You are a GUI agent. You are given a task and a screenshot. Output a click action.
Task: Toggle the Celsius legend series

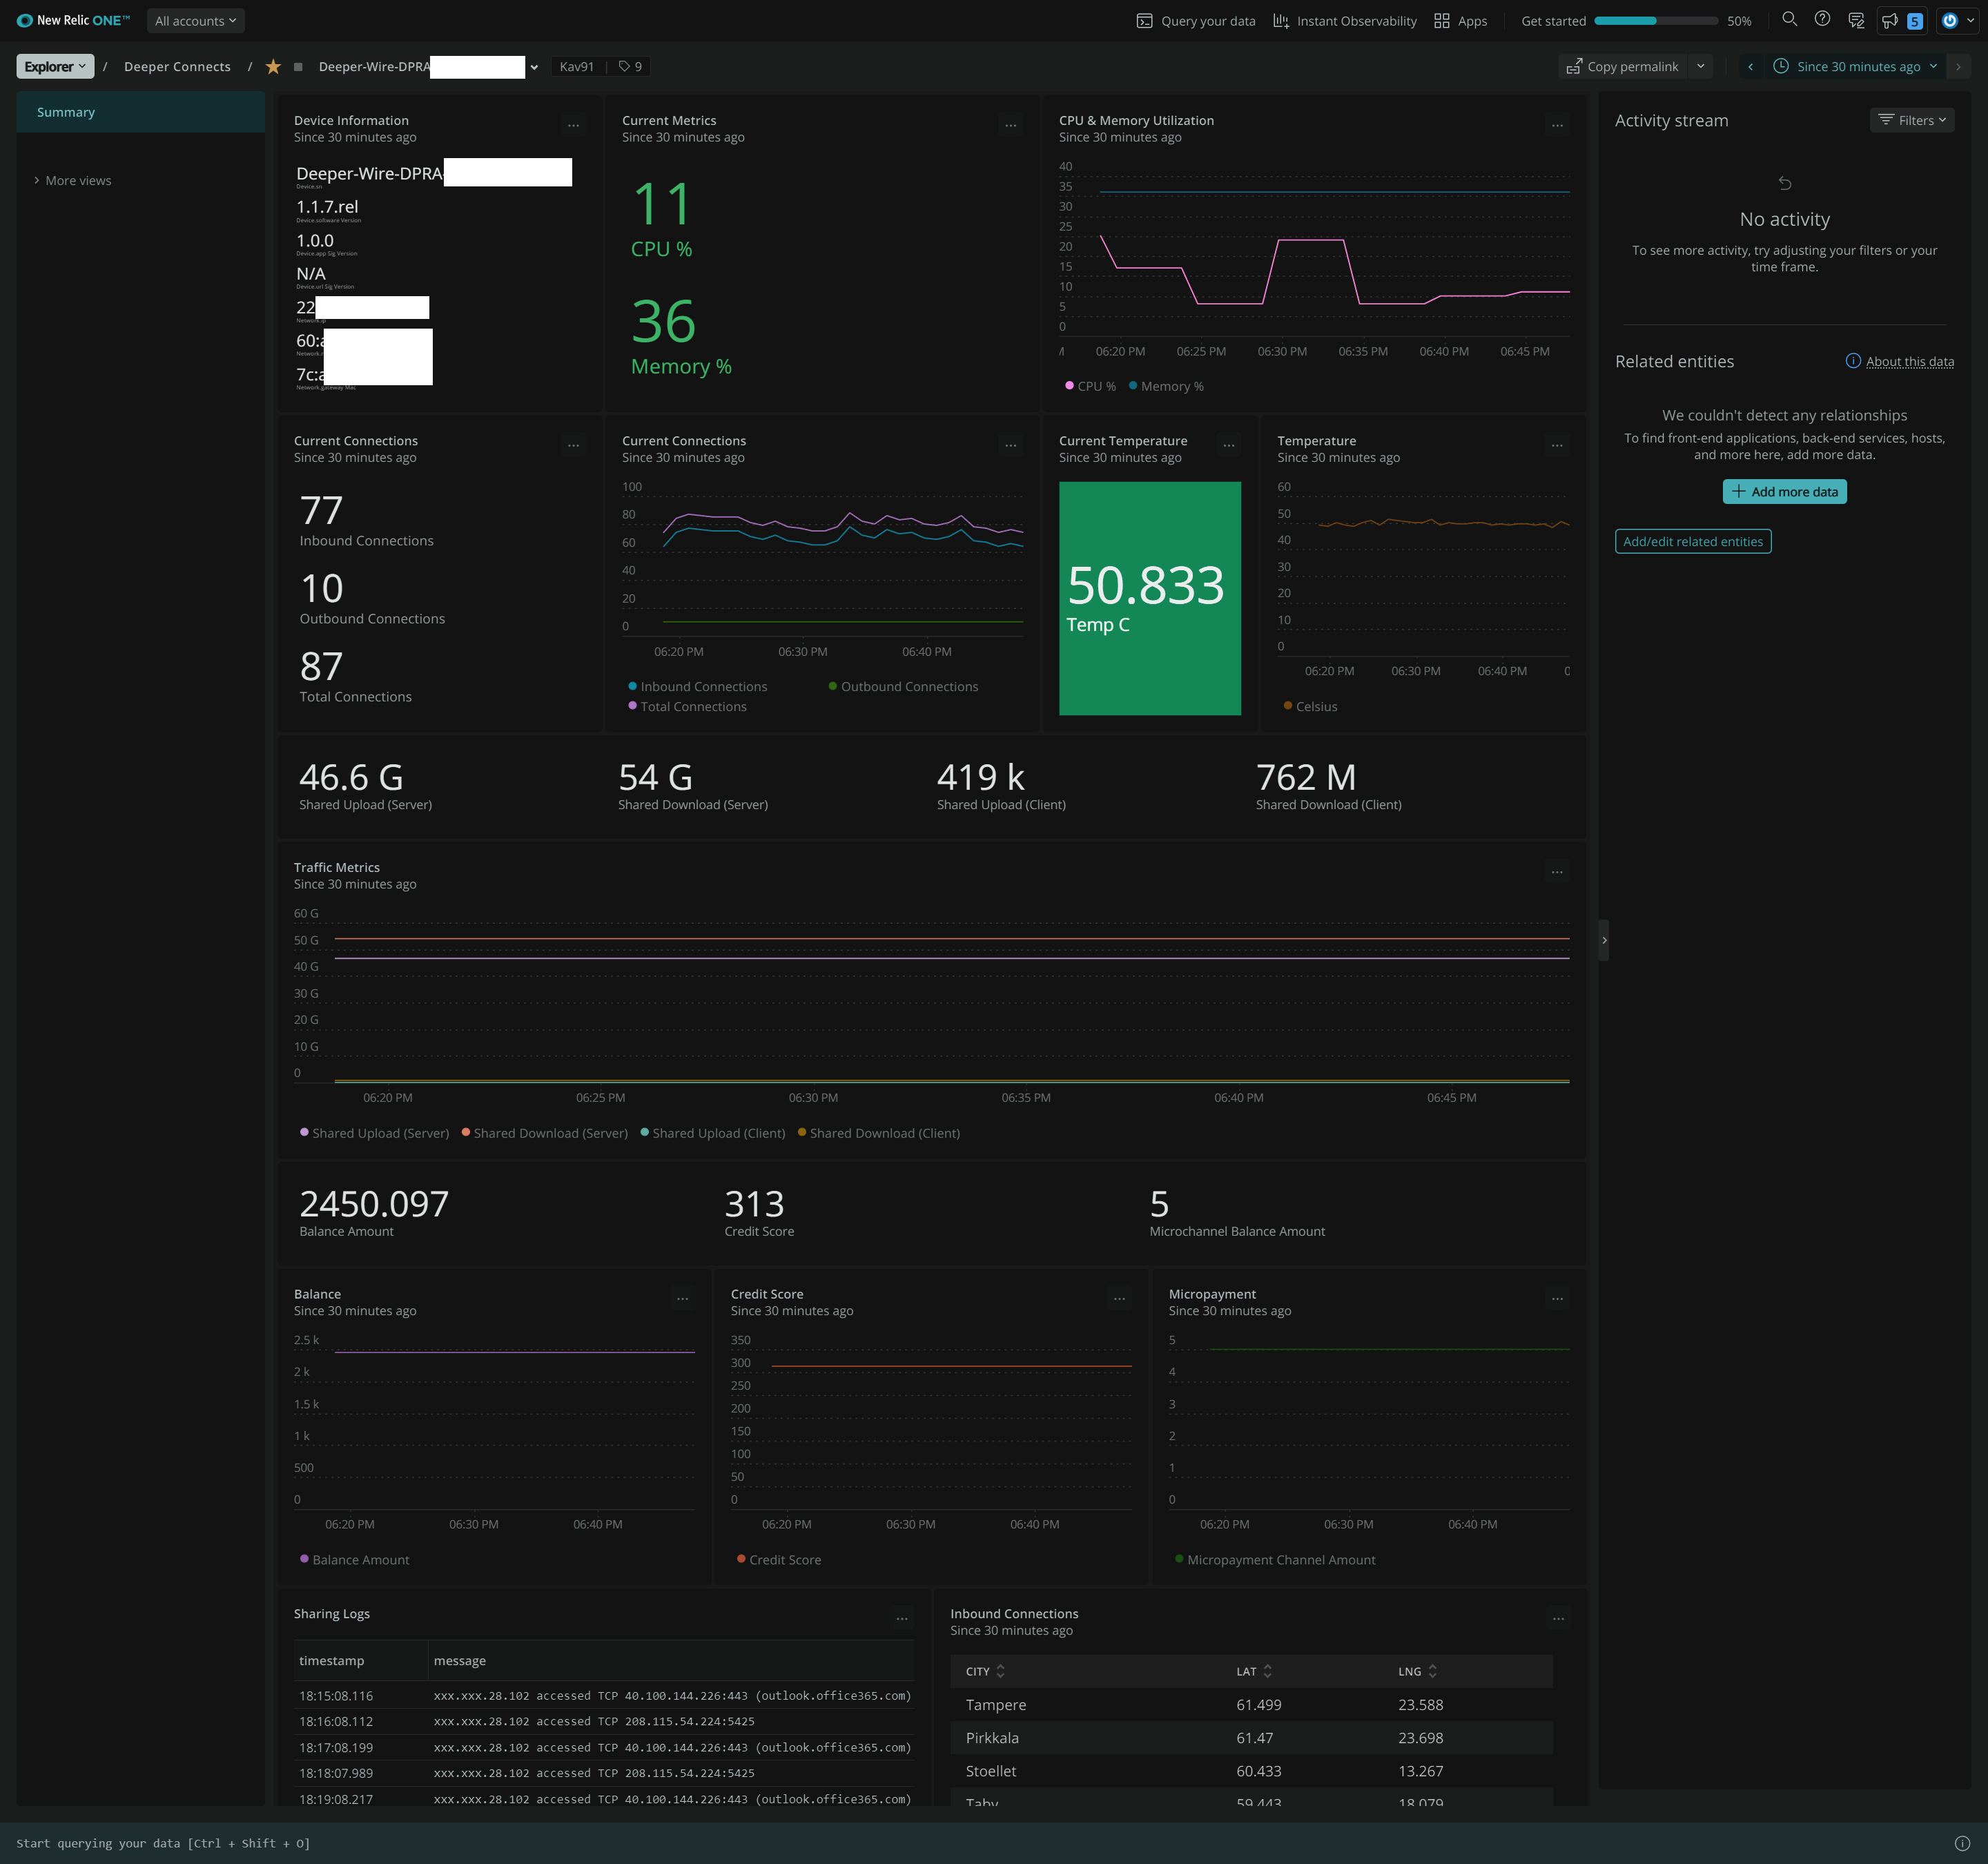1310,706
